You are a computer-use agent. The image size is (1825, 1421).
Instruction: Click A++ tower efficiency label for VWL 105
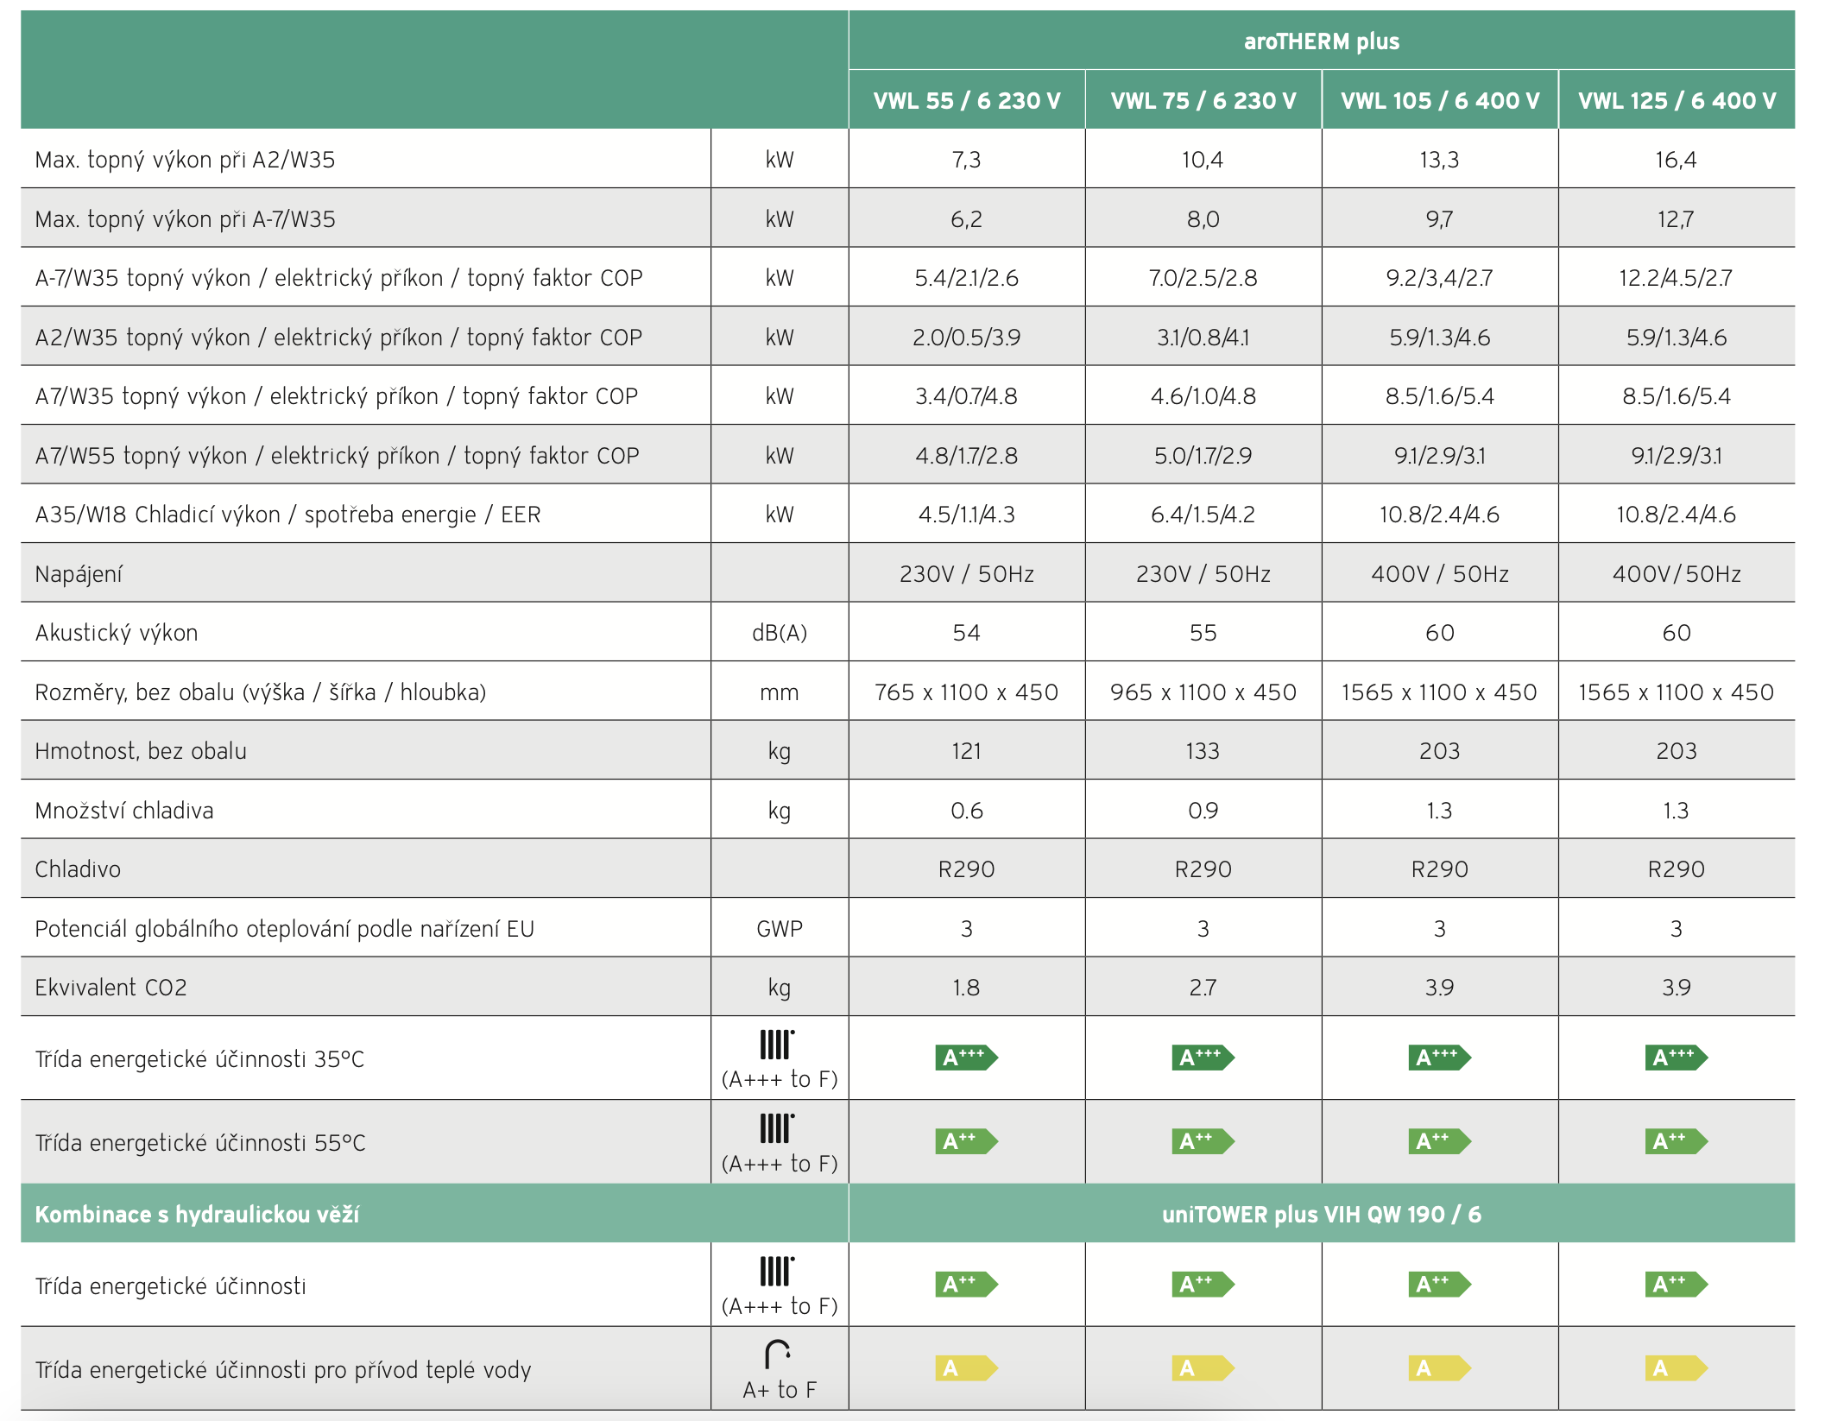1438,1285
